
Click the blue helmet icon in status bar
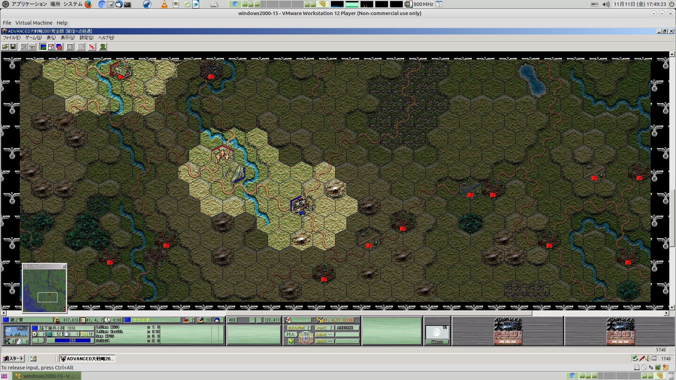(217, 320)
